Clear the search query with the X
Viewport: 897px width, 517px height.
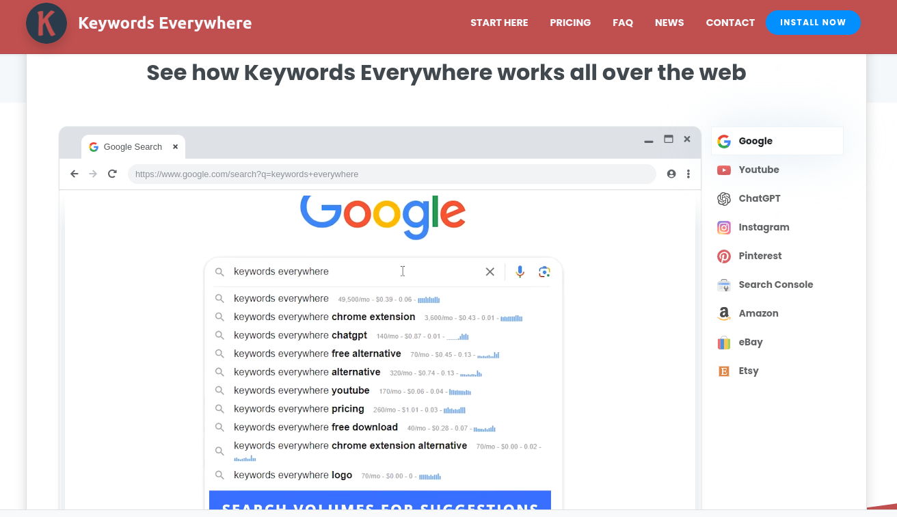490,271
